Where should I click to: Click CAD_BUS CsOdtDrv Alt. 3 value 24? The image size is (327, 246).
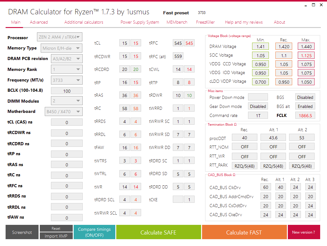pyautogui.click(x=310, y=206)
